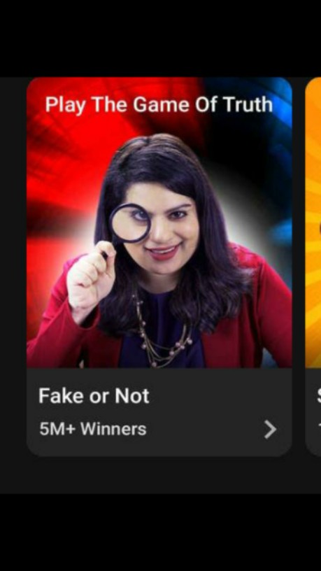Tap the word Play in the banner headline
321x571 pixels.
(x=66, y=106)
